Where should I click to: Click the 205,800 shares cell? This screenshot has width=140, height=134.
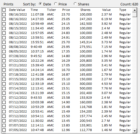click(86, 61)
